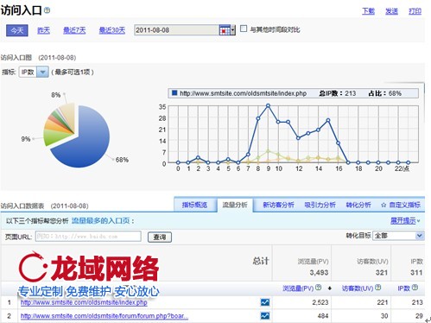Open the IP数 indicator dropdown

tap(42, 72)
